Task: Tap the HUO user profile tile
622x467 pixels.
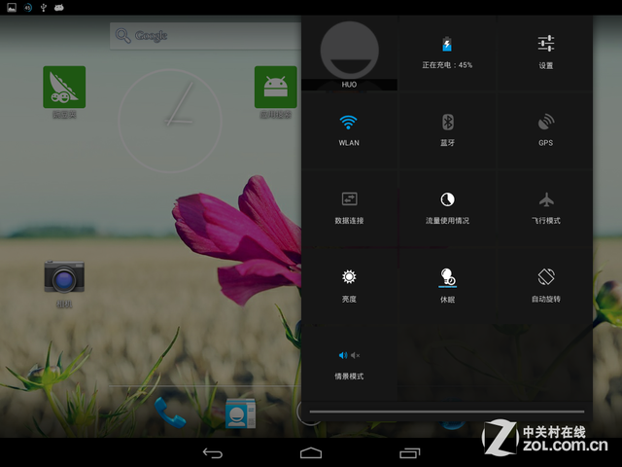Action: [349, 54]
